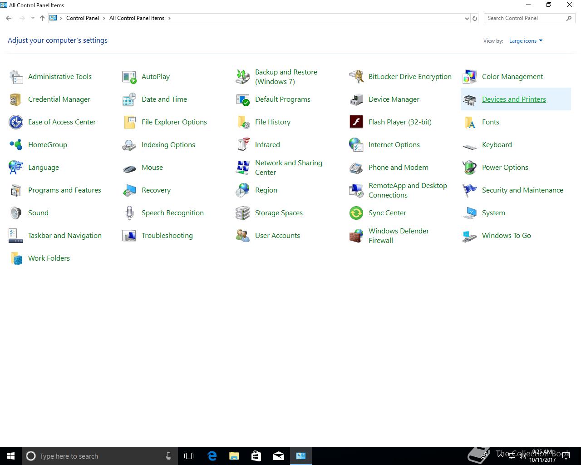Open the Sound speaker icon
The height and width of the screenshot is (465, 581).
[x=16, y=213]
